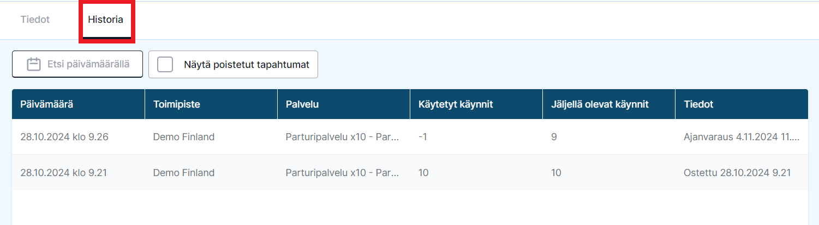Image resolution: width=819 pixels, height=225 pixels.
Task: Tick the Näytä poistetut tapahtumat checkbox
Action: click(x=165, y=65)
